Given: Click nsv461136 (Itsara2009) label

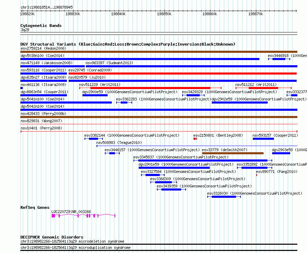Looking at the screenshot, I should [x=43, y=85].
